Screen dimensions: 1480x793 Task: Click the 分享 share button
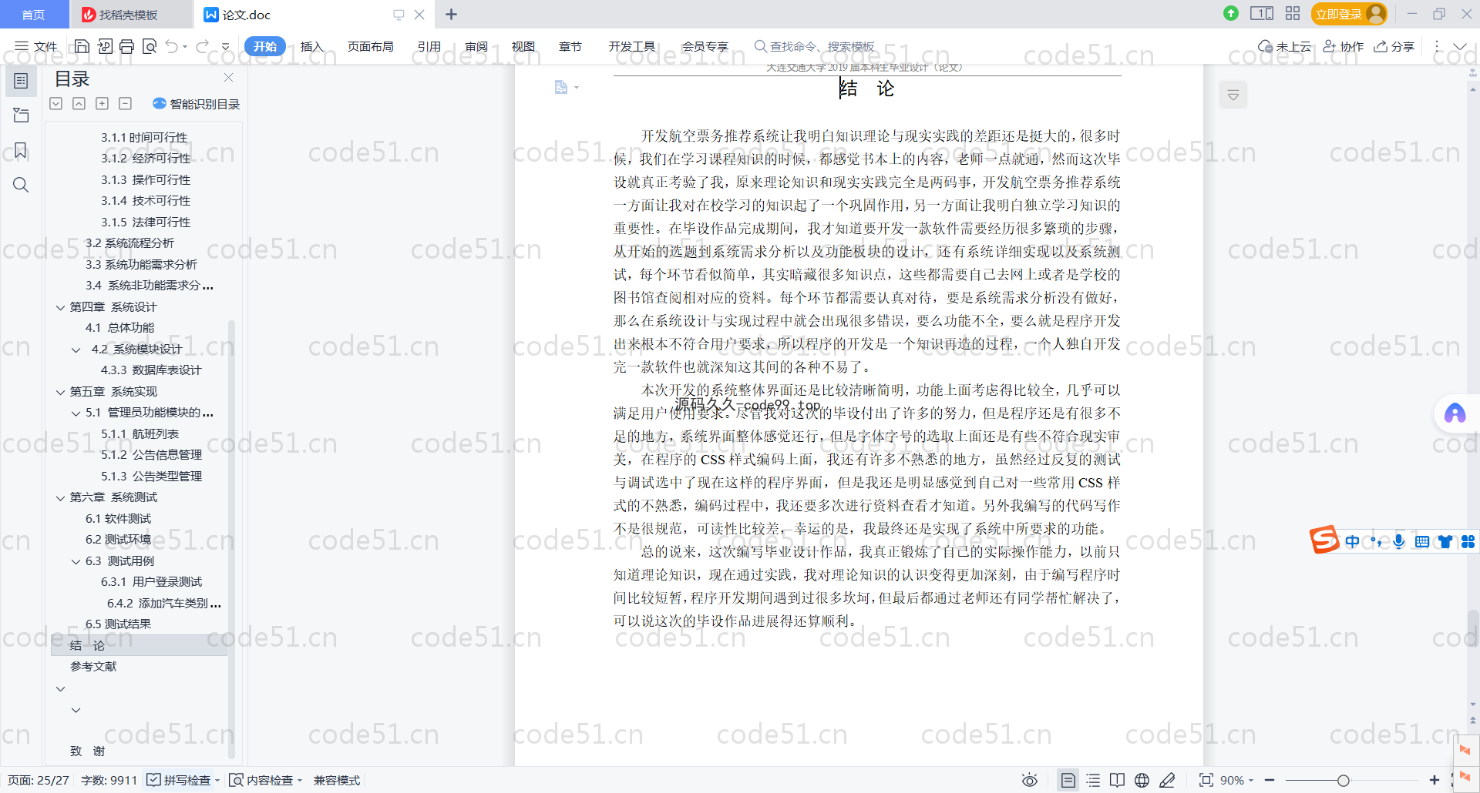pos(1394,46)
